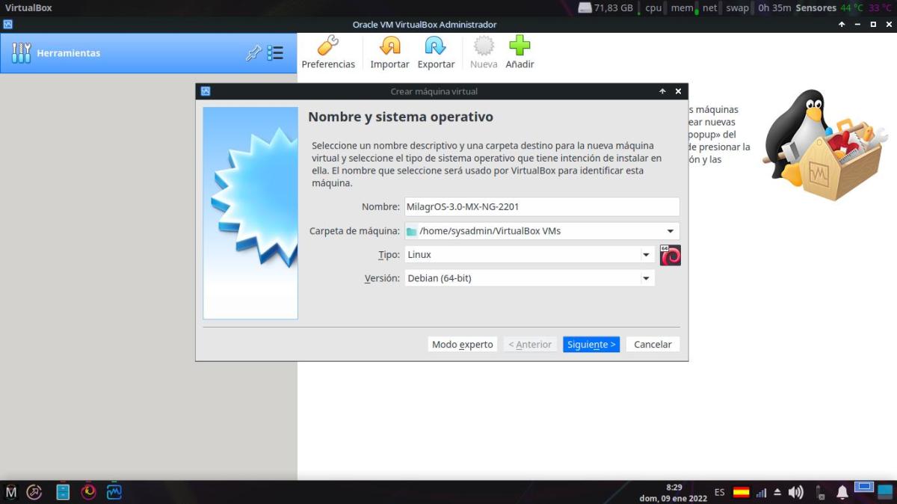The height and width of the screenshot is (504, 897).
Task: Open the Tipo dropdown showing Linux
Action: click(646, 255)
